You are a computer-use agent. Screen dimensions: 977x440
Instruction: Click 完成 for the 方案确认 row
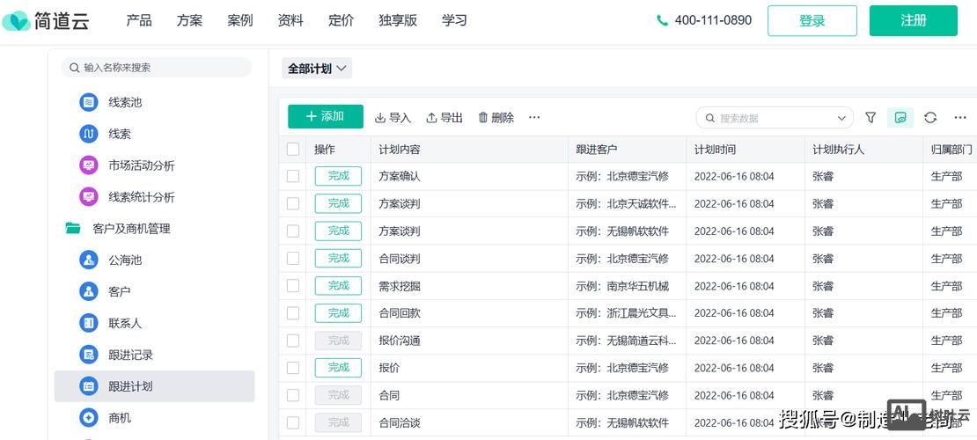338,176
